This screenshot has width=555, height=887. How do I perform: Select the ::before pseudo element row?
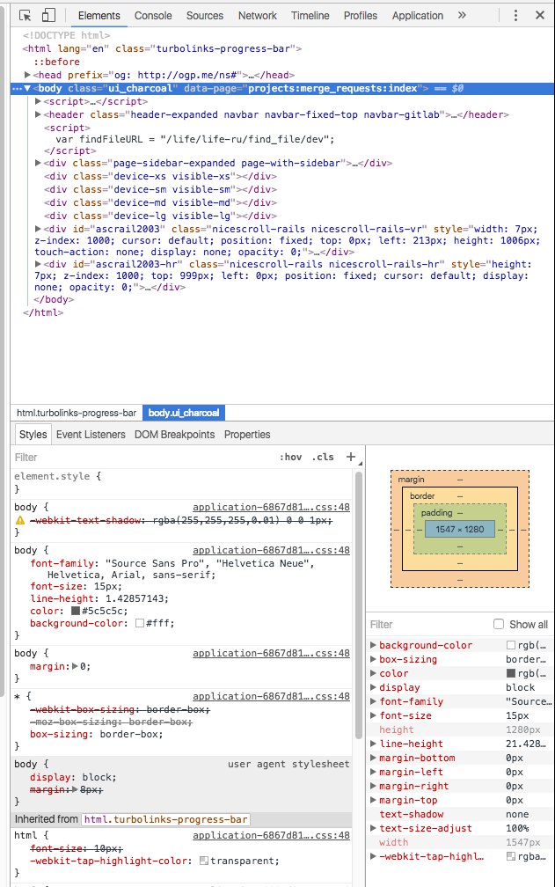[x=56, y=62]
